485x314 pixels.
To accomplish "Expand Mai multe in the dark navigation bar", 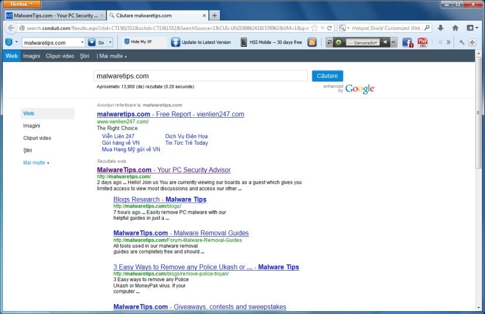I will (113, 56).
